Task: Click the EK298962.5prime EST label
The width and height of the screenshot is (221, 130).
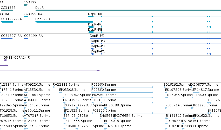Action: click(77, 95)
